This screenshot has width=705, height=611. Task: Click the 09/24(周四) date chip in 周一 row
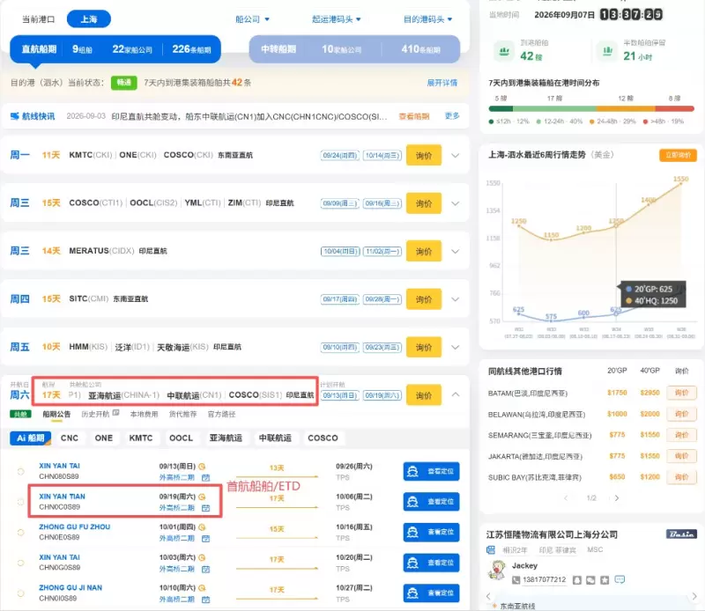point(340,156)
